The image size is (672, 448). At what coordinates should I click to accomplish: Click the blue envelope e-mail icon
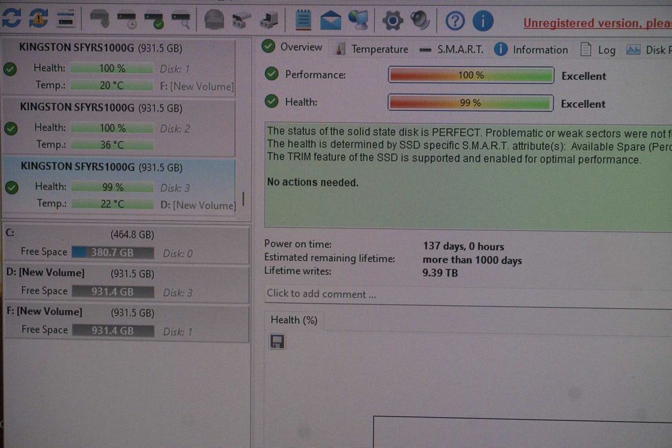[x=331, y=21]
